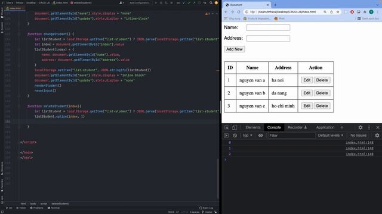382x214 pixels.
Task: Open the IDE user account dropdown
Action: click(121, 3)
